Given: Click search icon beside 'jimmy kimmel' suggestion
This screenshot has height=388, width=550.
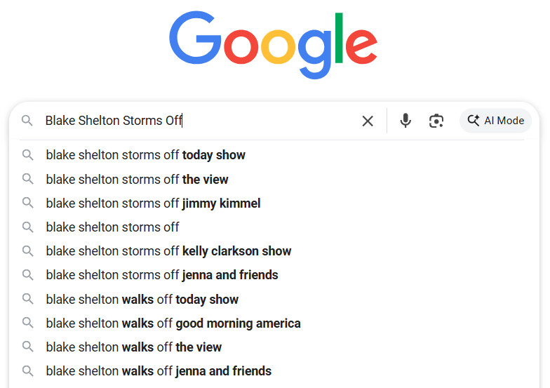Looking at the screenshot, I should tap(27, 203).
